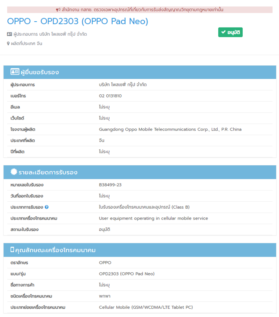This screenshot has width=279, height=317.
Task: Click the map pin icon beside ผลิตที่ประเทศ จีน
Action: (8, 44)
